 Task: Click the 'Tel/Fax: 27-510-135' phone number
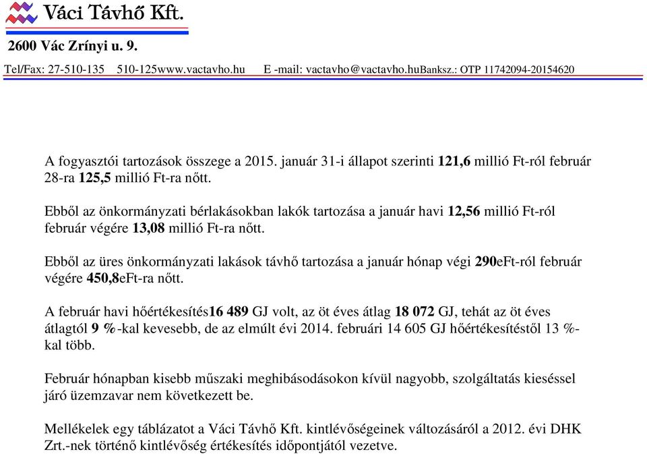coord(54,69)
